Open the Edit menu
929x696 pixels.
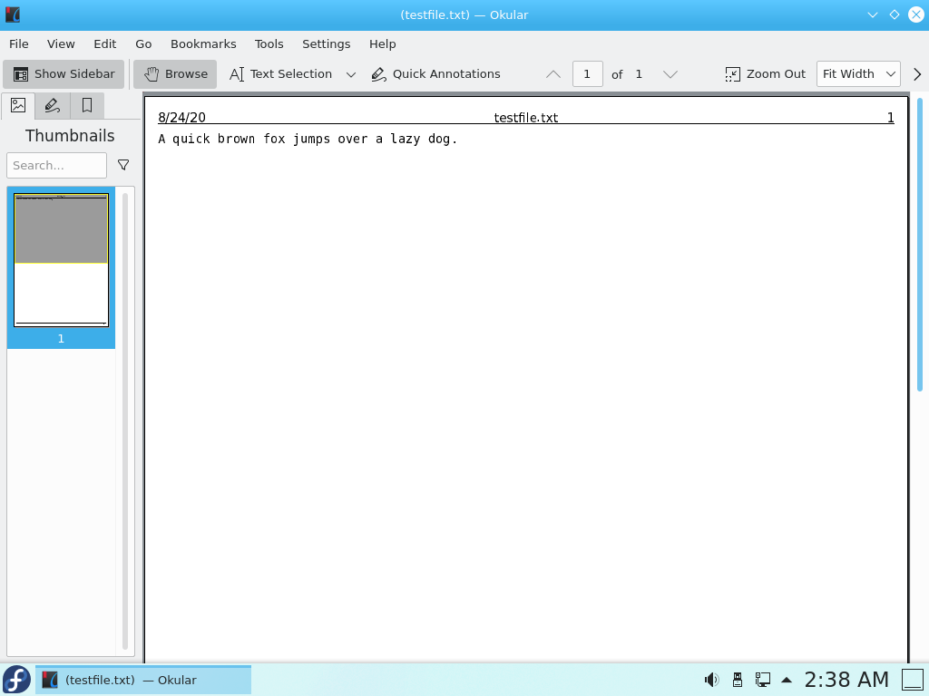(x=105, y=43)
